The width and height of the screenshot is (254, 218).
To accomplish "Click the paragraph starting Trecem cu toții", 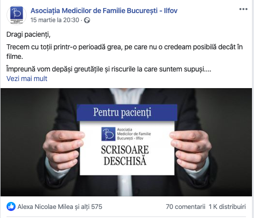I will tap(124, 52).
